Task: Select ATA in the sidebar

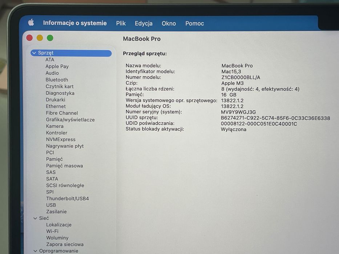Action: coord(50,60)
